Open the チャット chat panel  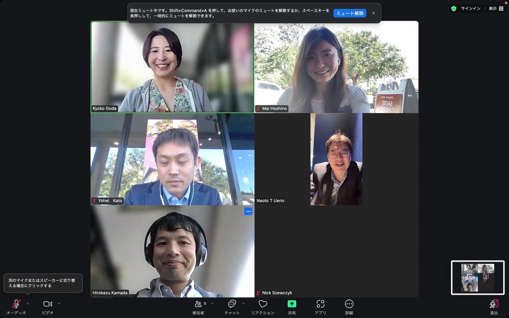[232, 307]
